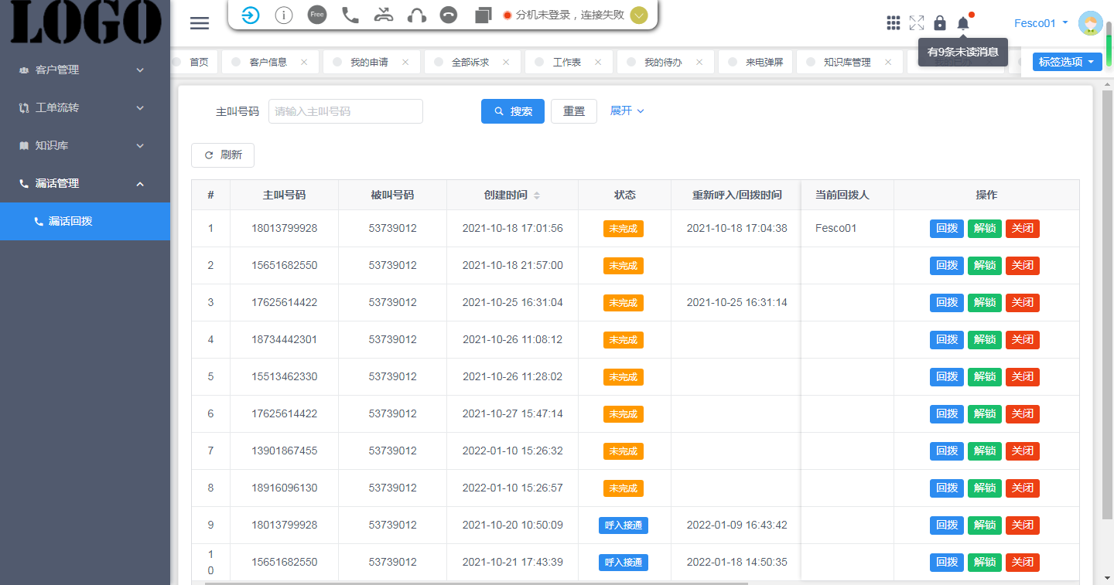Screen dimensions: 1114x585
Task: Click 回拨 for caller 13901867455
Action: [x=947, y=451]
